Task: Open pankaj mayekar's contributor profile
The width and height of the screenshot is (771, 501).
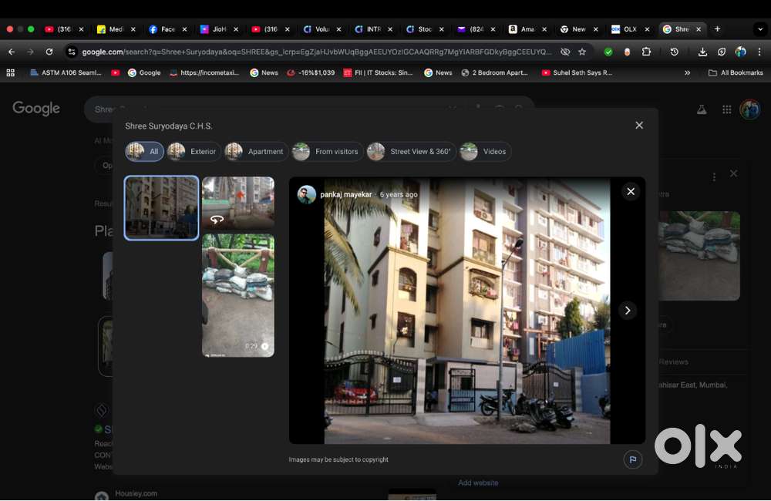Action: pos(345,195)
